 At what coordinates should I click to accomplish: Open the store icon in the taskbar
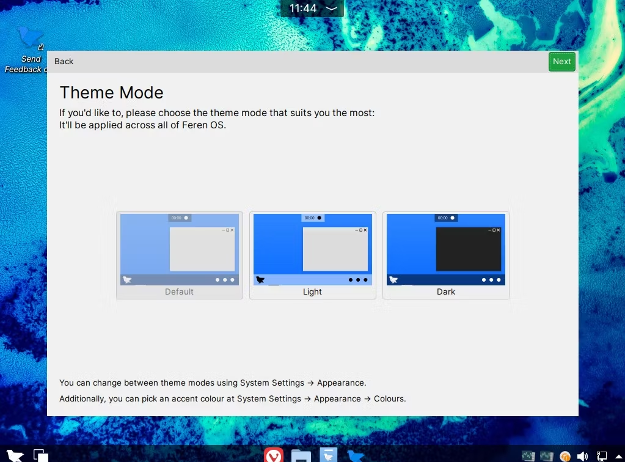329,455
